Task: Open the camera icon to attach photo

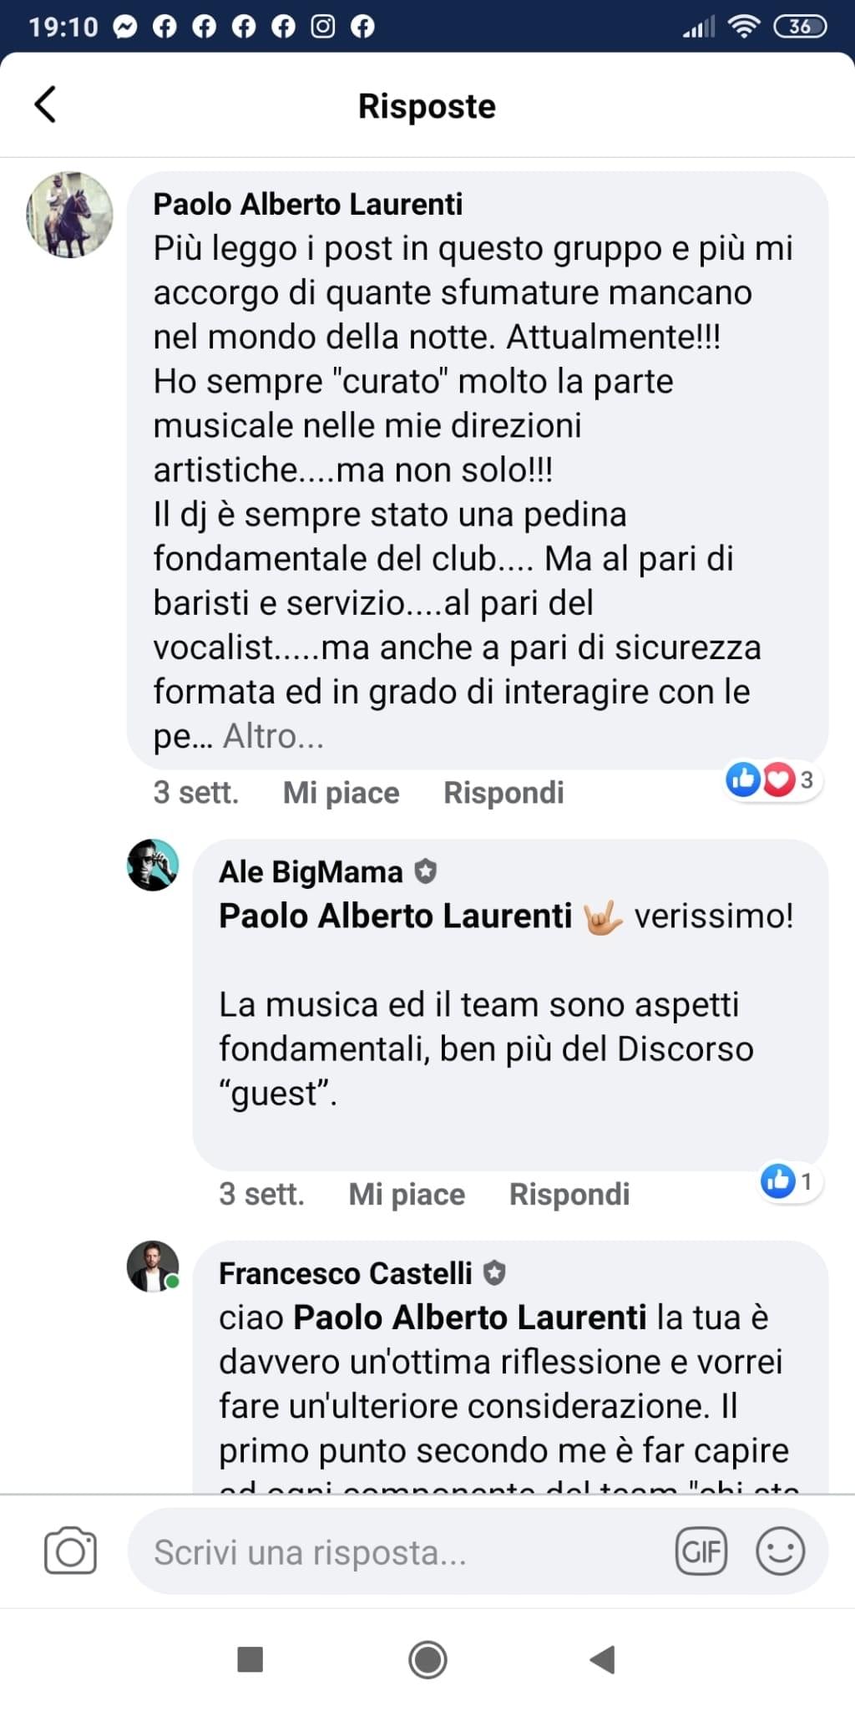Action: pos(70,1551)
